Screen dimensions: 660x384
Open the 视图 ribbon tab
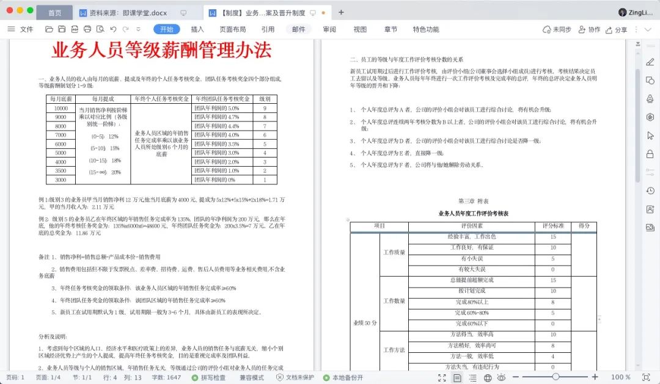360,29
